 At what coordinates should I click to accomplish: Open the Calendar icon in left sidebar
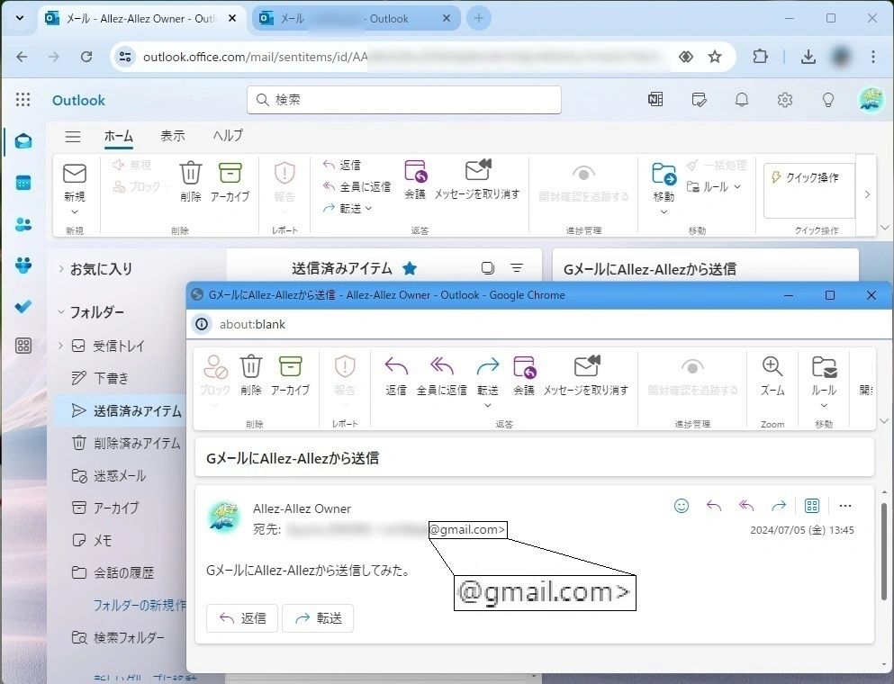[23, 183]
